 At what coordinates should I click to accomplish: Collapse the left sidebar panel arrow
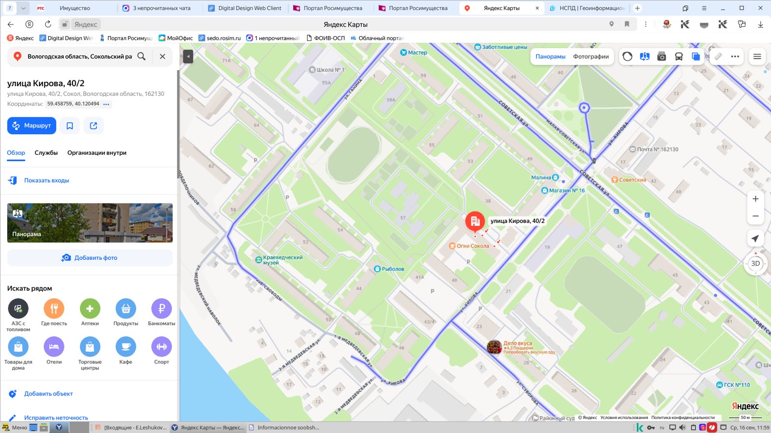[188, 56]
